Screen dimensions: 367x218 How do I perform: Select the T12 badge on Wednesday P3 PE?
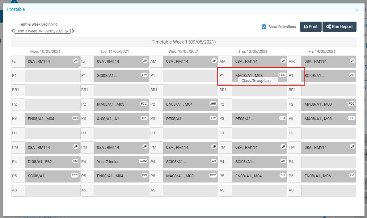[x=213, y=118]
